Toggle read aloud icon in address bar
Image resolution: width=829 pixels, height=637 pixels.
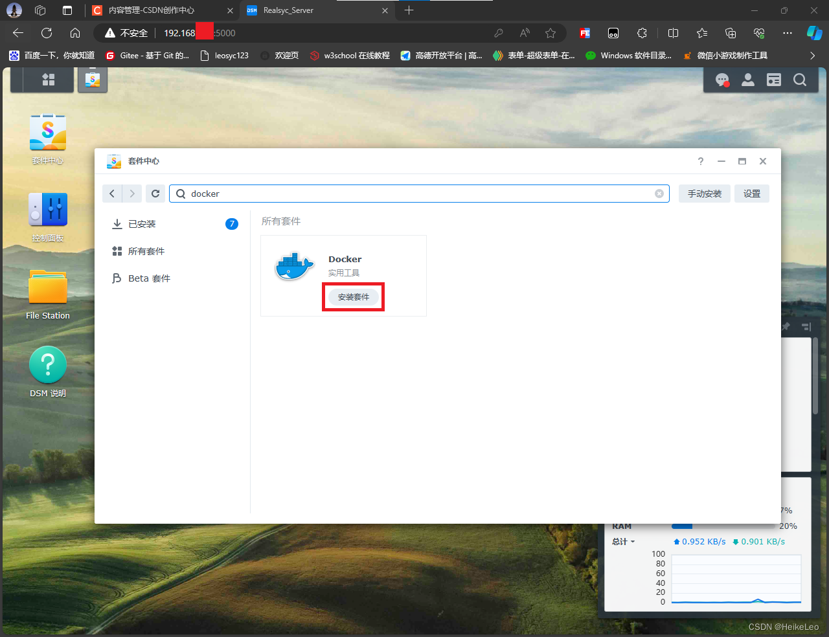point(525,33)
